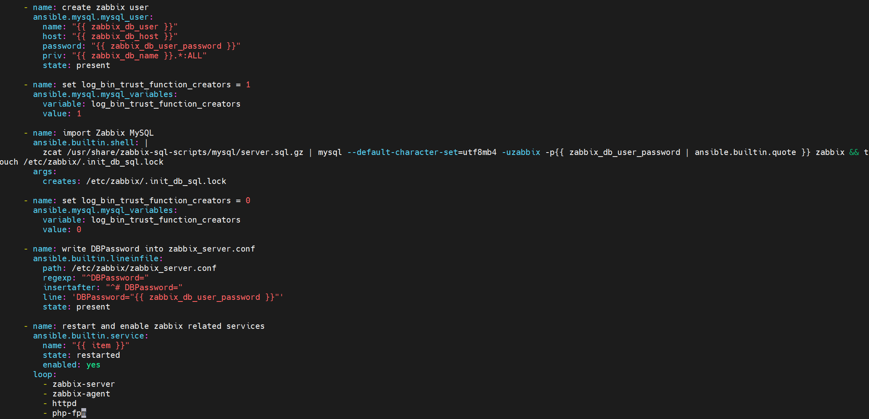869x419 pixels.
Task: Click the 'creates: /etc/zabbix/.init_db_sql.lock' line
Action: [134, 181]
